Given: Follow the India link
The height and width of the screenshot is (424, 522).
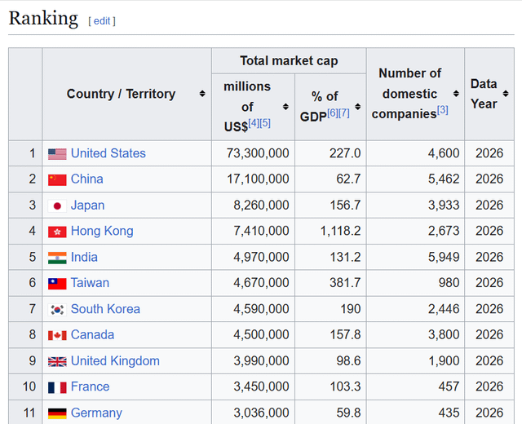Looking at the screenshot, I should pyautogui.click(x=84, y=258).
